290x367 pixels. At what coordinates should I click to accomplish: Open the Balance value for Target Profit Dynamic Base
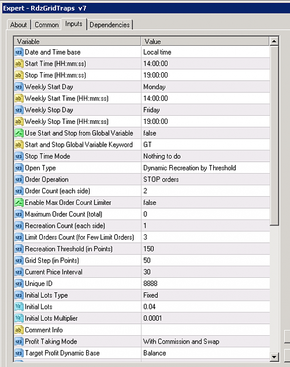pyautogui.click(x=206, y=353)
